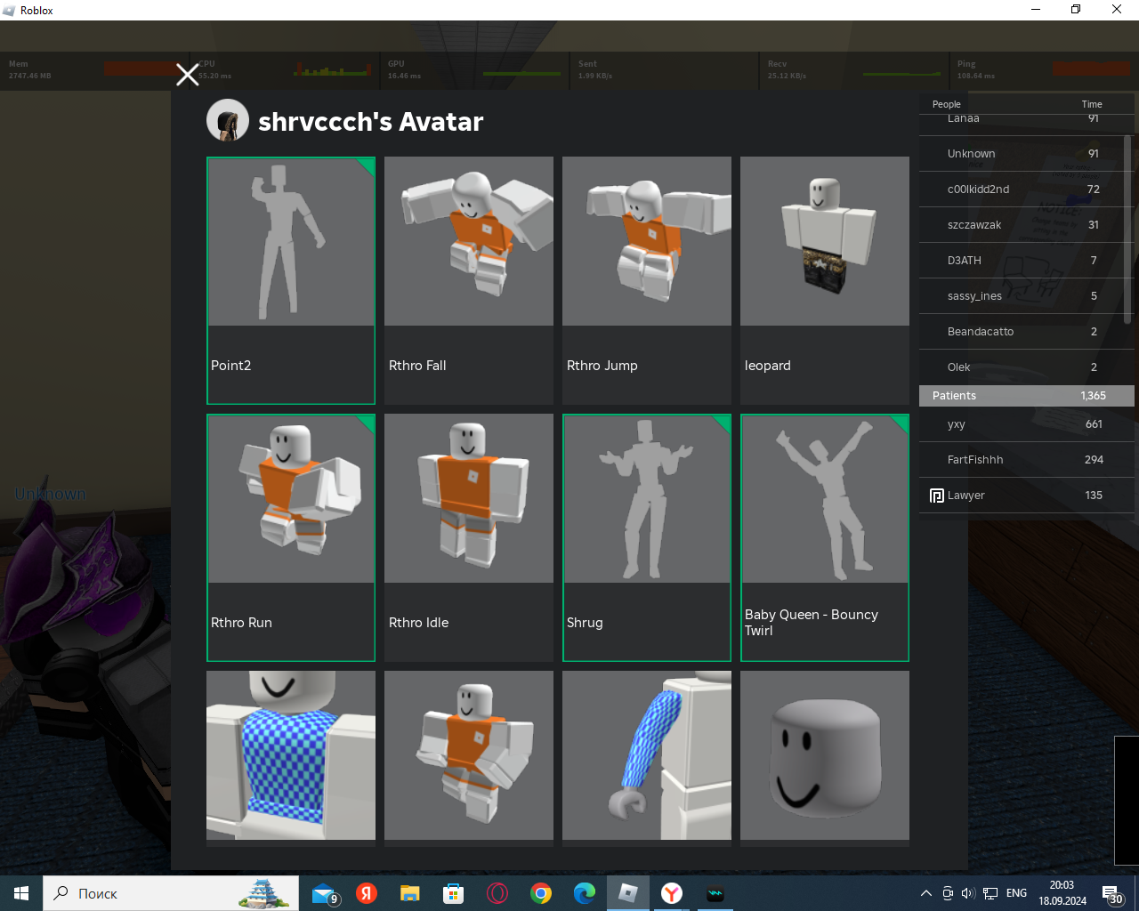Open the Mail app in taskbar
This screenshot has height=911, width=1139.
(x=324, y=893)
